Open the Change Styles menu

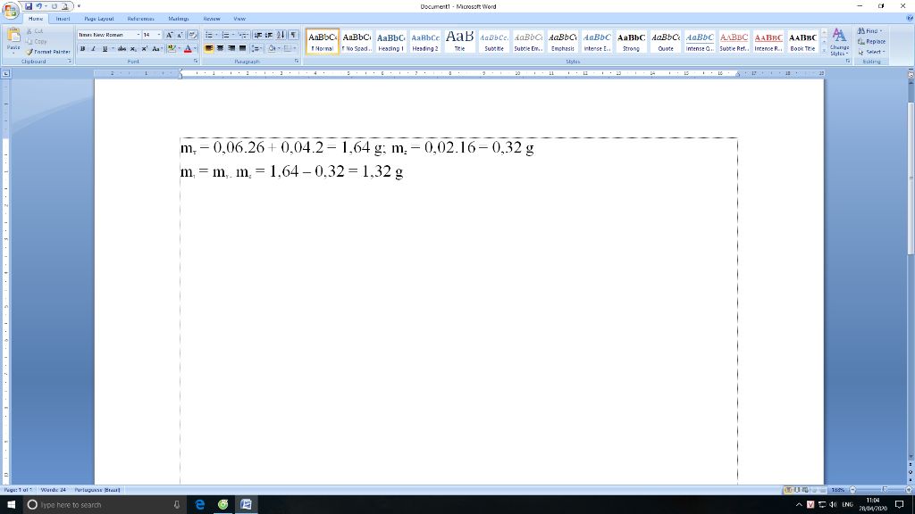(839, 42)
